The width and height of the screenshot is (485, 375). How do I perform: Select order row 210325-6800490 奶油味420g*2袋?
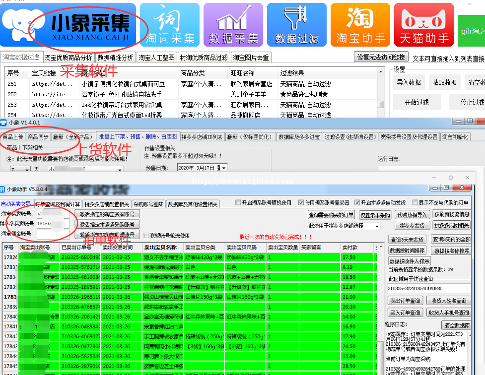click(x=190, y=257)
